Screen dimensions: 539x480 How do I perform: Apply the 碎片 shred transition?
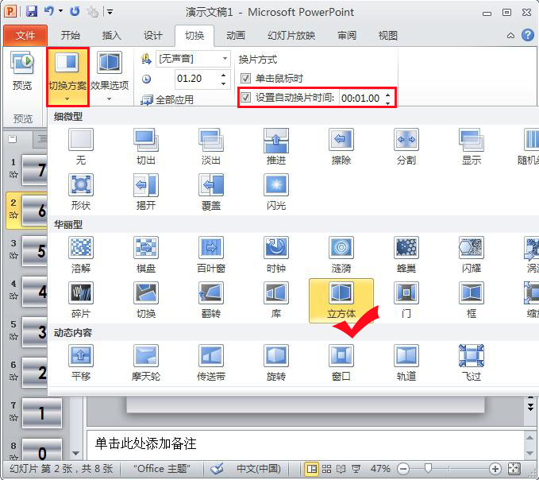pos(81,300)
